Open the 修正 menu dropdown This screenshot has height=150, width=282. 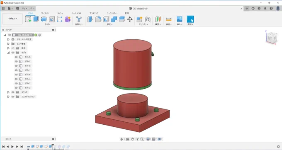tap(109, 24)
